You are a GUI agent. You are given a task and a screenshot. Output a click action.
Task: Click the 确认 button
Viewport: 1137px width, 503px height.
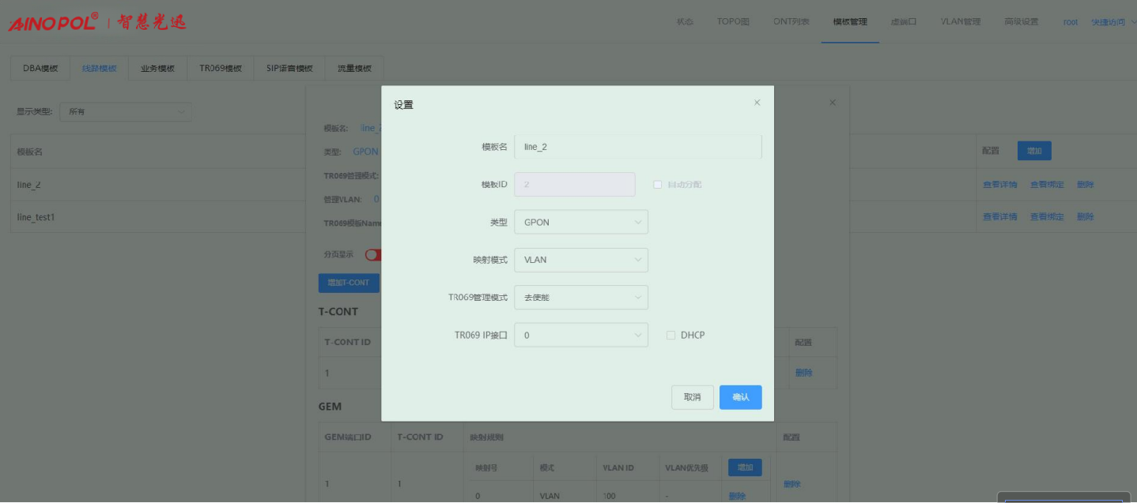[740, 397]
